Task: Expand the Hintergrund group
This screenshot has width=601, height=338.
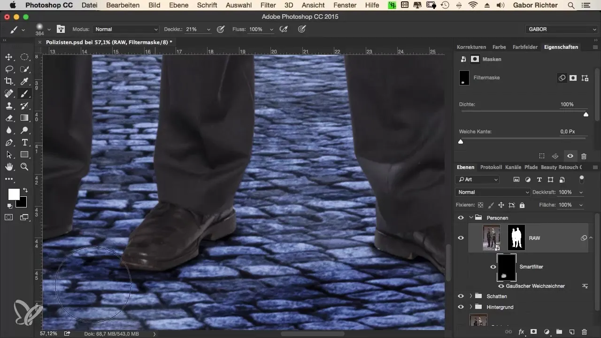Action: pos(471,307)
